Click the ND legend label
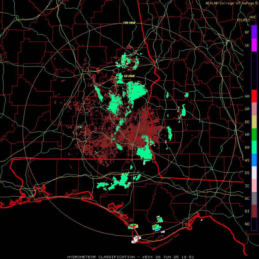The image size is (259, 259). (247, 224)
